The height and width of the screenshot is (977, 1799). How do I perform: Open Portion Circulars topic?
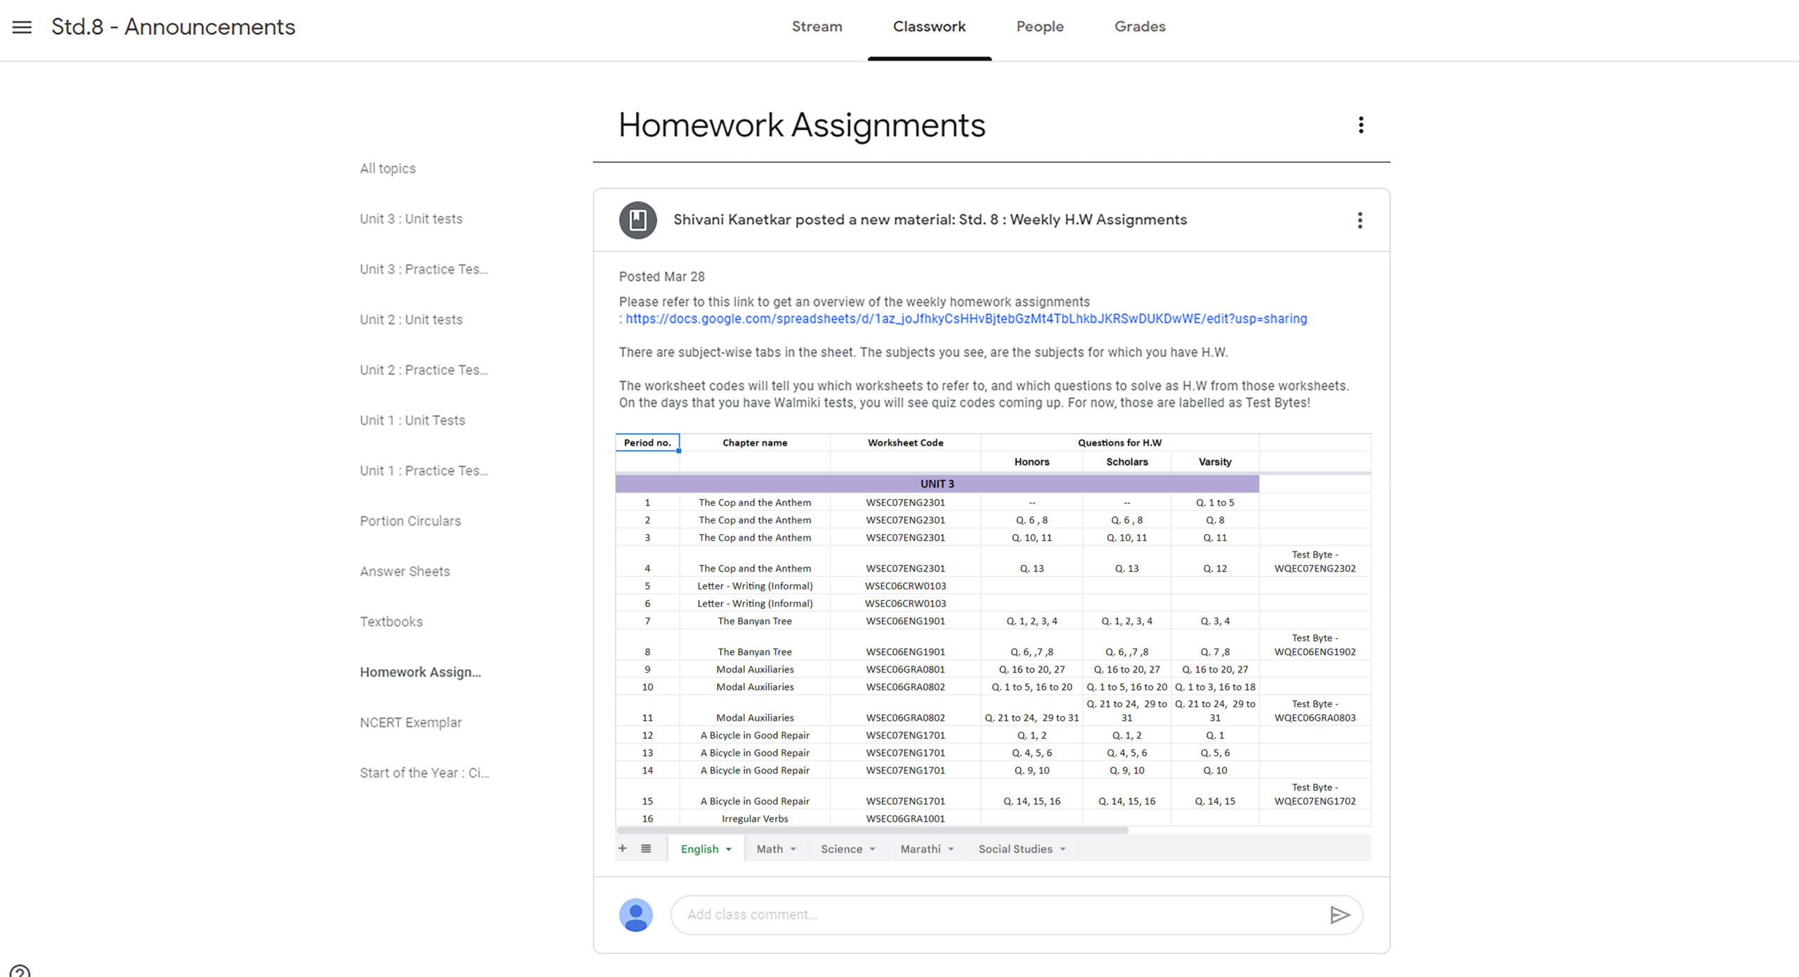[x=410, y=521]
